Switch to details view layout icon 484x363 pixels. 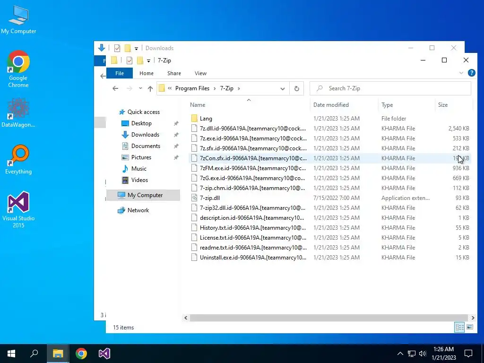point(459,327)
